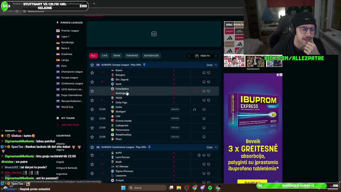Open TV icon for Din. Zagreb vs Genk
The height and width of the screenshot is (192, 341).
(x=204, y=82)
